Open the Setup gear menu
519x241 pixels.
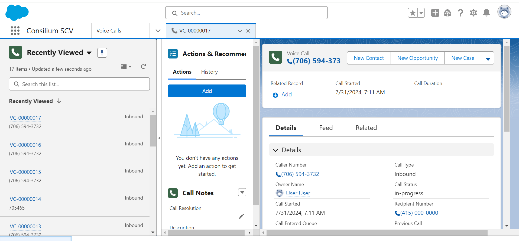click(473, 13)
